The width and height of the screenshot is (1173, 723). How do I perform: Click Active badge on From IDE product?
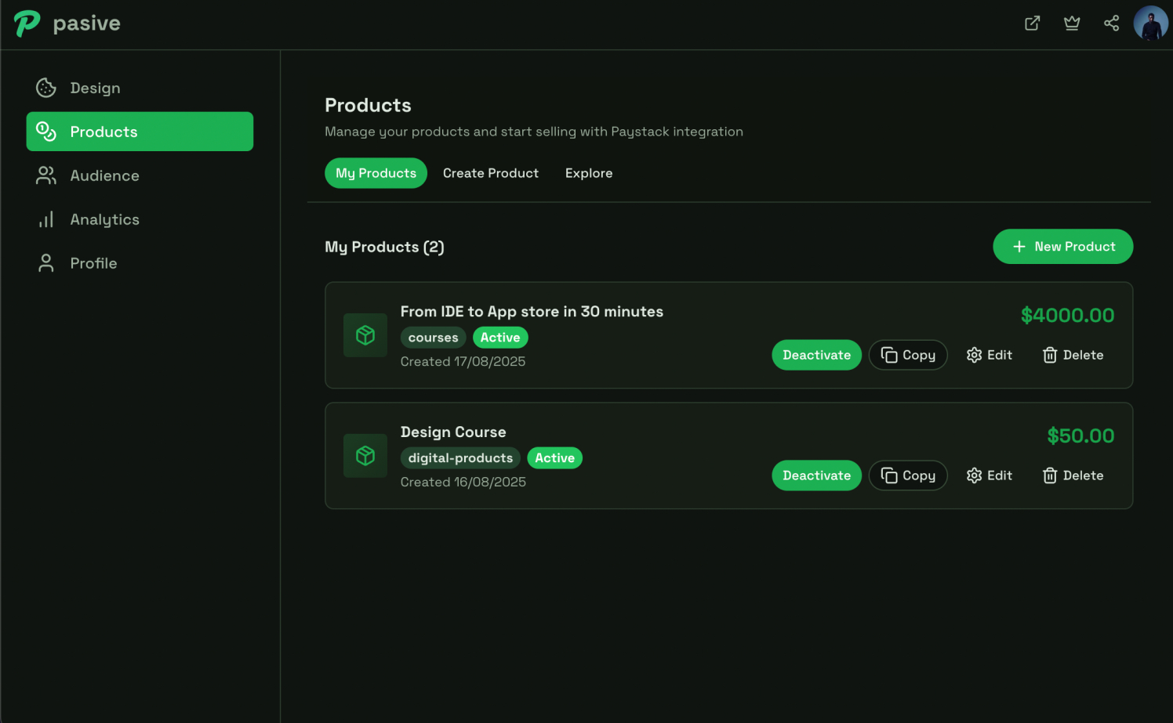[x=500, y=338]
